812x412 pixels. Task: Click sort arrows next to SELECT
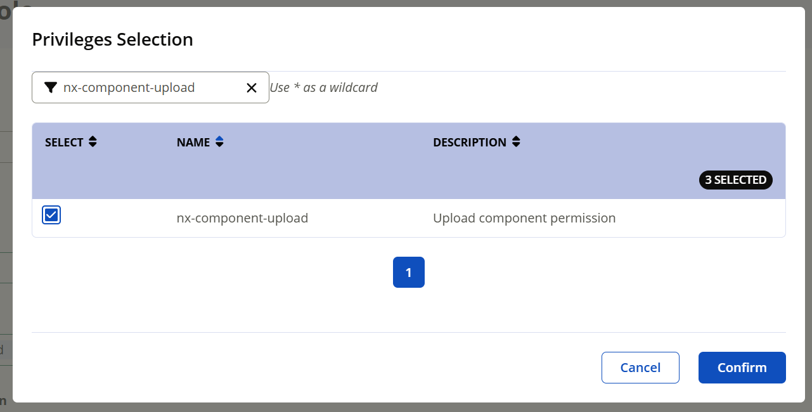(x=93, y=142)
